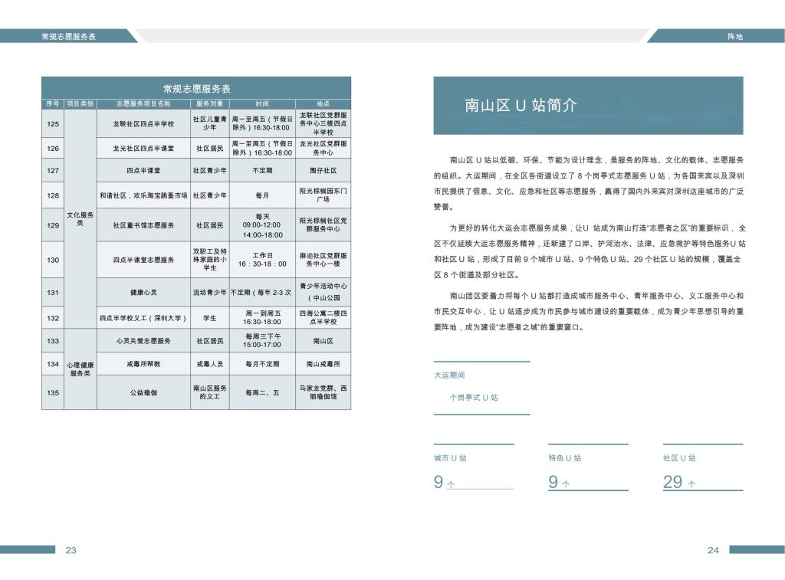Click the '健康心灵' project cell
785x580 pixels.
coord(143,292)
